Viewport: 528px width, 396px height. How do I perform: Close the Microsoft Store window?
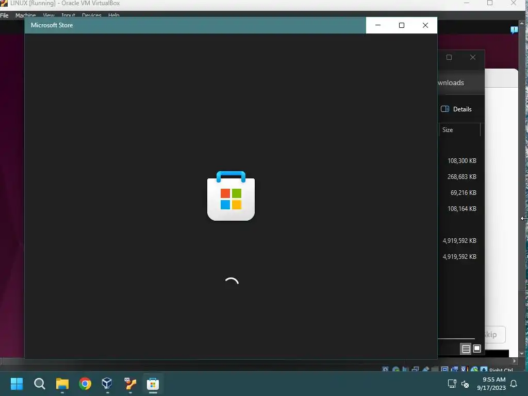[425, 25]
